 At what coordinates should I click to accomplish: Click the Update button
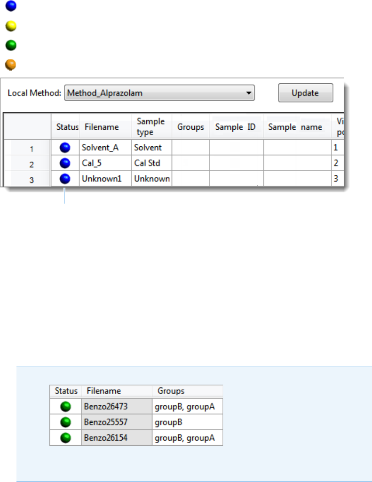pos(305,93)
